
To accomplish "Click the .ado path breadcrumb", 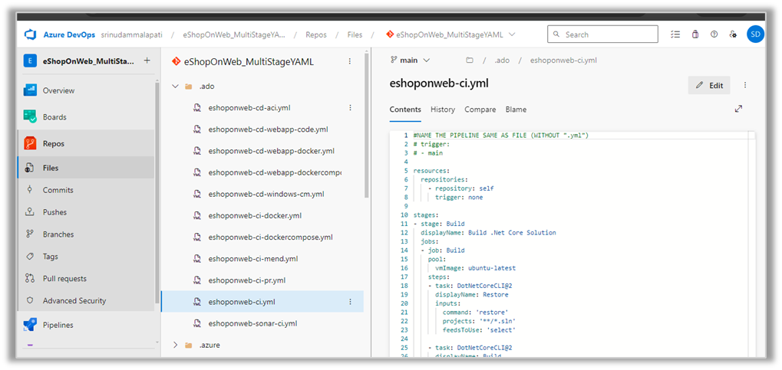I will coord(500,61).
